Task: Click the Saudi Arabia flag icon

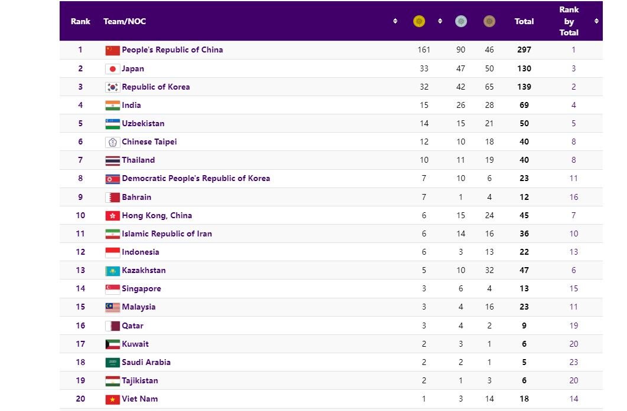Action: click(112, 363)
